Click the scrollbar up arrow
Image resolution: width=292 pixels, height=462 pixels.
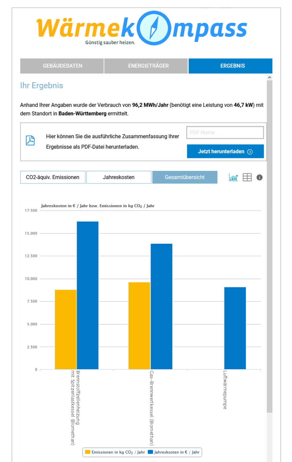pyautogui.click(x=269, y=77)
